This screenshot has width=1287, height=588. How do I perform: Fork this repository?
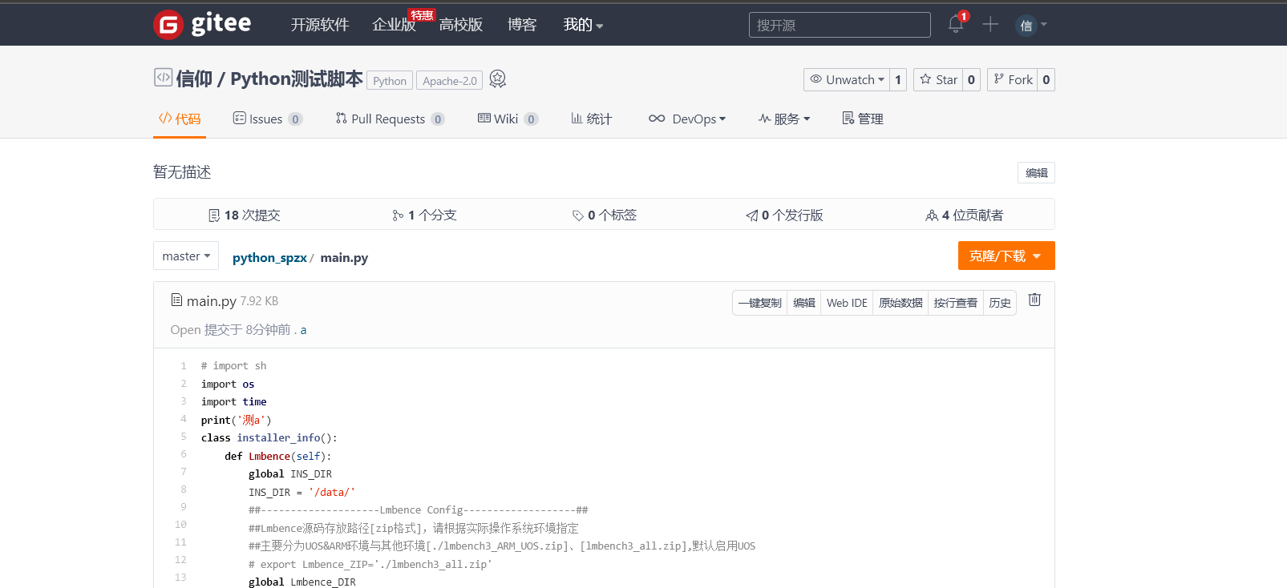tap(1013, 79)
